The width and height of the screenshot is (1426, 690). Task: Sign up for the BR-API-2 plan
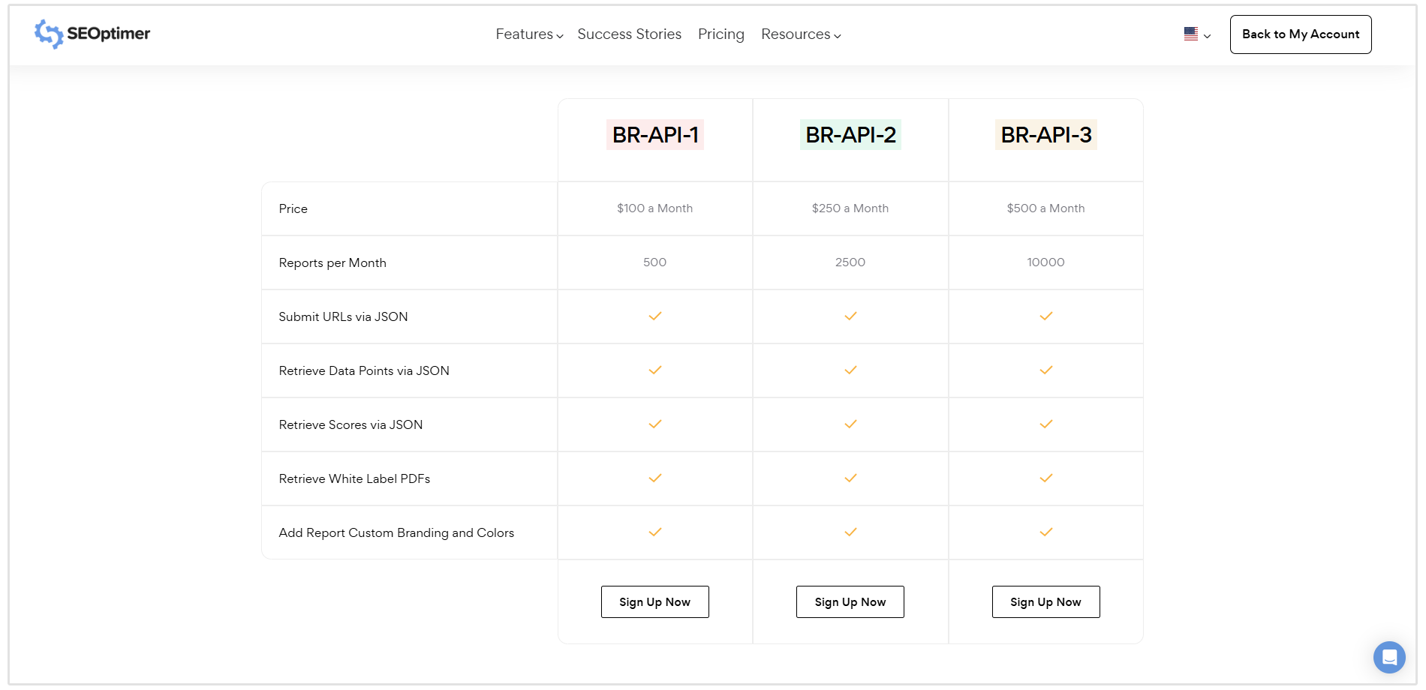(x=850, y=602)
